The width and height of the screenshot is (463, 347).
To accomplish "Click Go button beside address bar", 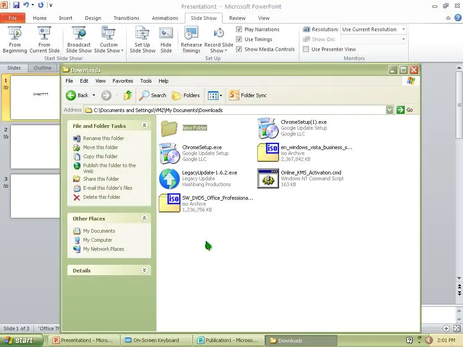I will [405, 110].
